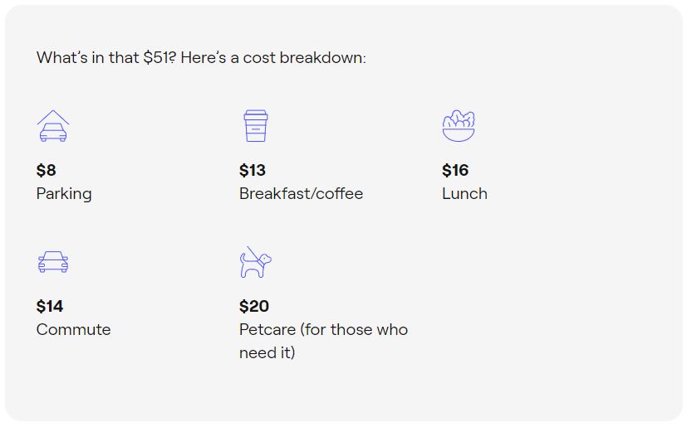This screenshot has height=427, width=687.
Task: Select the $20 petcare amount
Action: (254, 306)
